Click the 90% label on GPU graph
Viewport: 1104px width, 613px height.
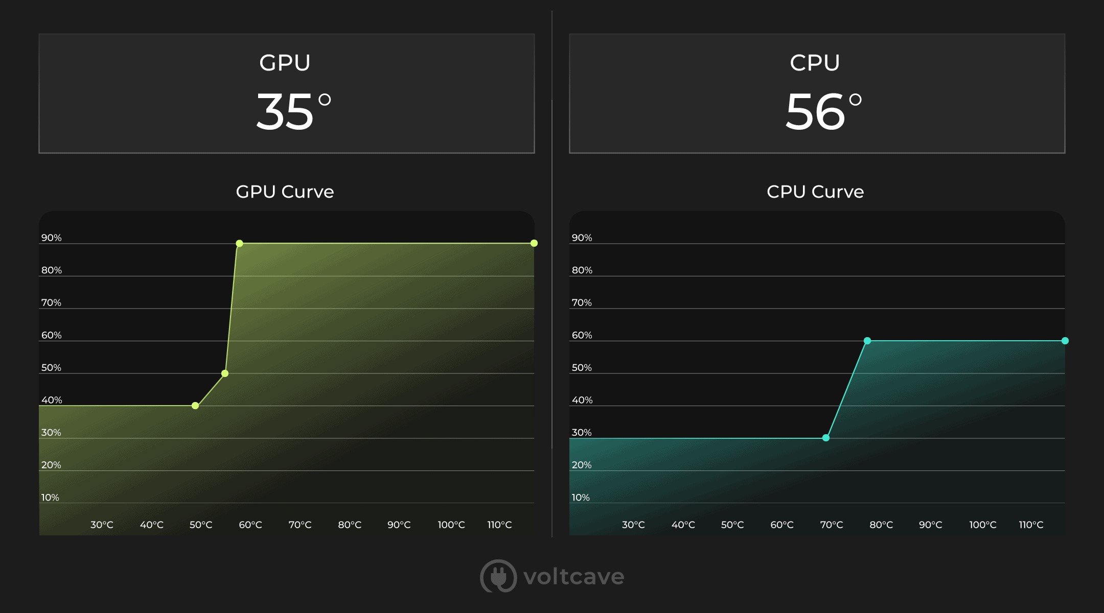(52, 238)
